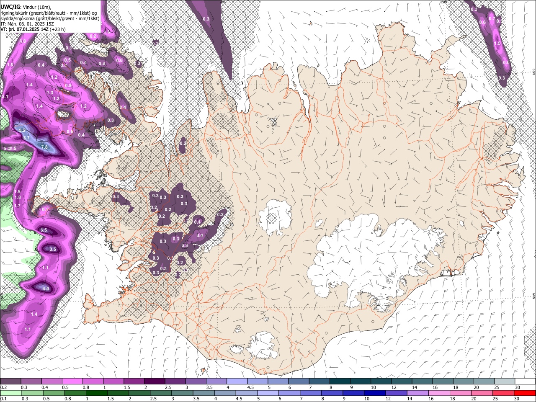Pick the pale mint swatch above lower-row 0.1
536x402 pixels.
[x=11, y=393]
